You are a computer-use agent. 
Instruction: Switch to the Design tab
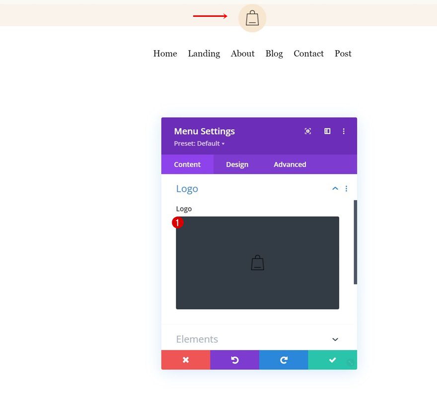pos(237,164)
